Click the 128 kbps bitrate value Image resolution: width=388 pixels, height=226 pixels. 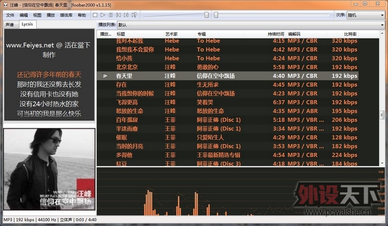[x=344, y=137]
